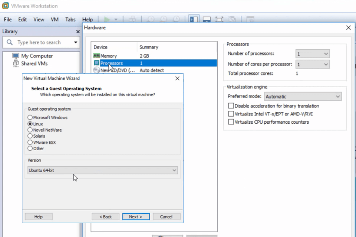
Task: Open the Version dropdown showing Ubuntu 64-bit
Action: 102,170
